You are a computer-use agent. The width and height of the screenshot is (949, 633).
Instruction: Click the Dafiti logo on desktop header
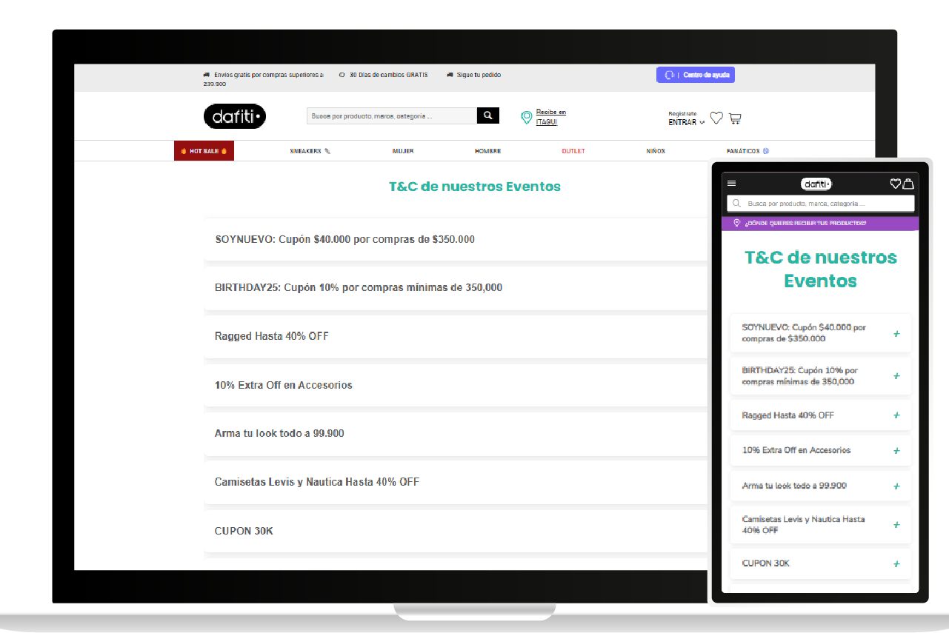(234, 116)
